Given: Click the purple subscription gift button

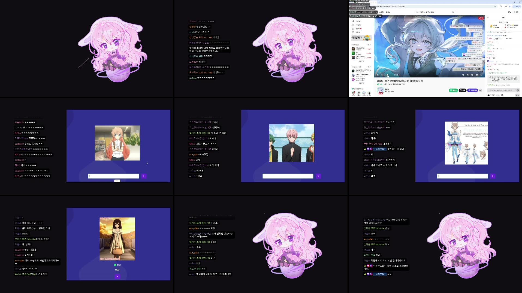Looking at the screenshot, I should pos(473,90).
